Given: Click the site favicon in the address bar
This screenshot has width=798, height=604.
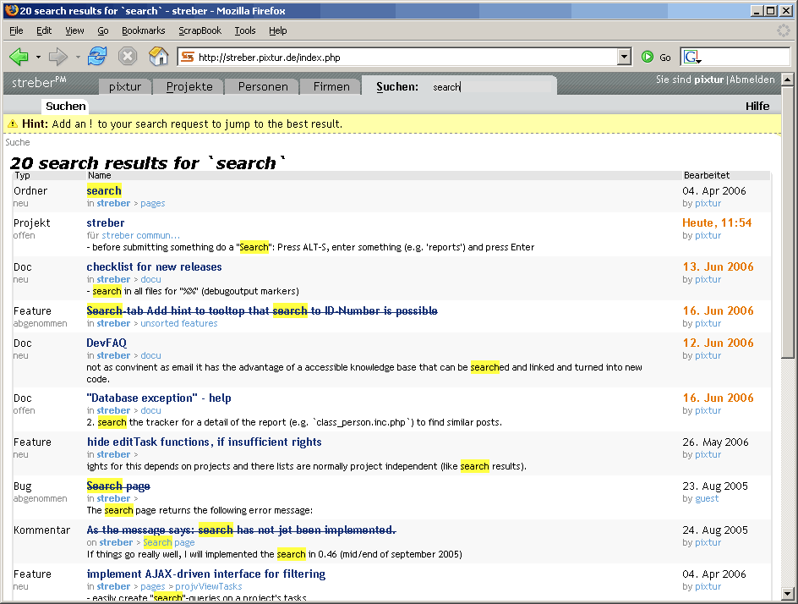Looking at the screenshot, I should click(188, 57).
